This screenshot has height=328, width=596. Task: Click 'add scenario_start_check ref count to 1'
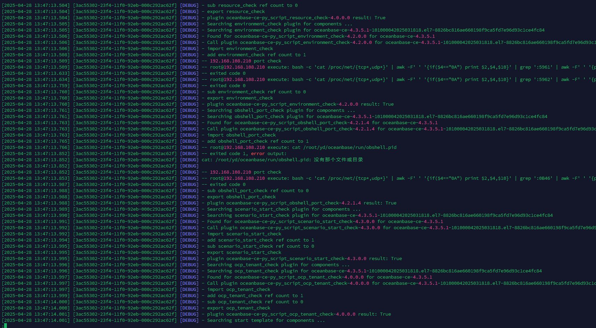coord(261,240)
